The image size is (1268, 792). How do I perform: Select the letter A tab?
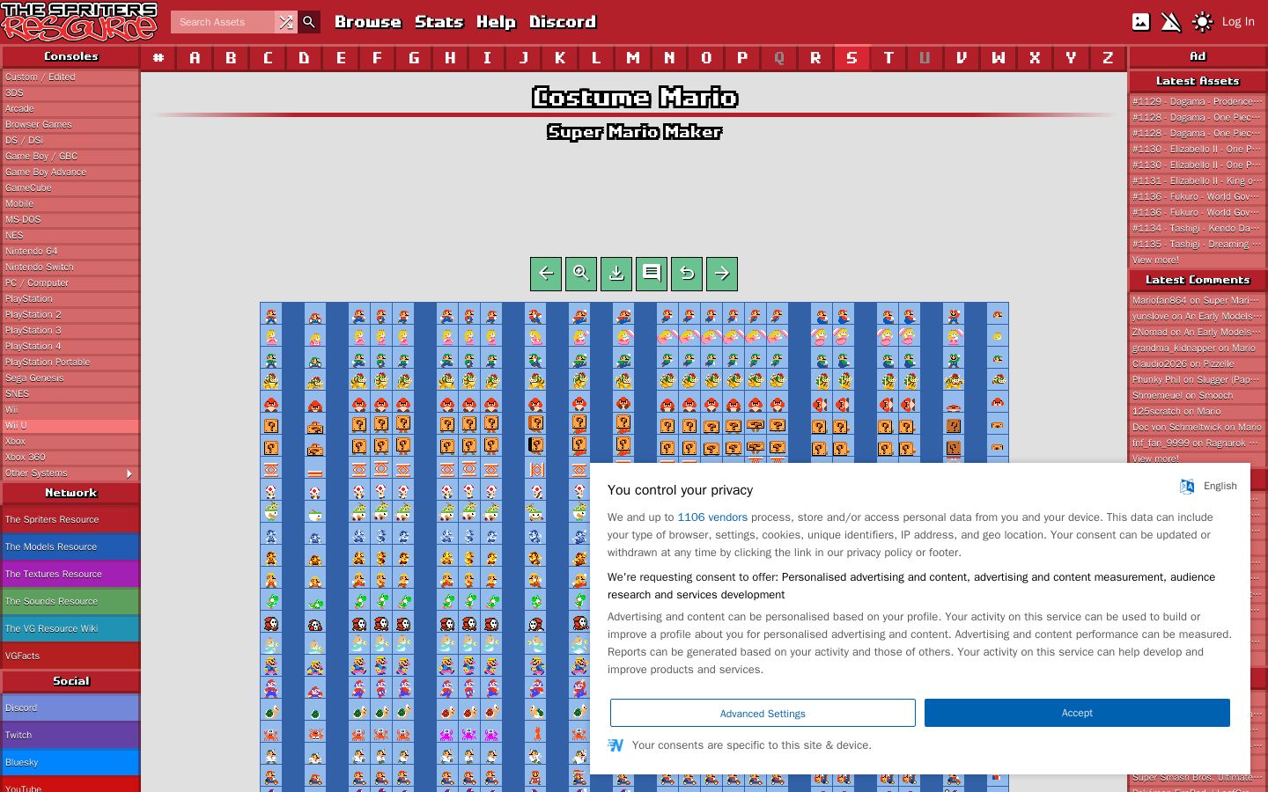195,58
